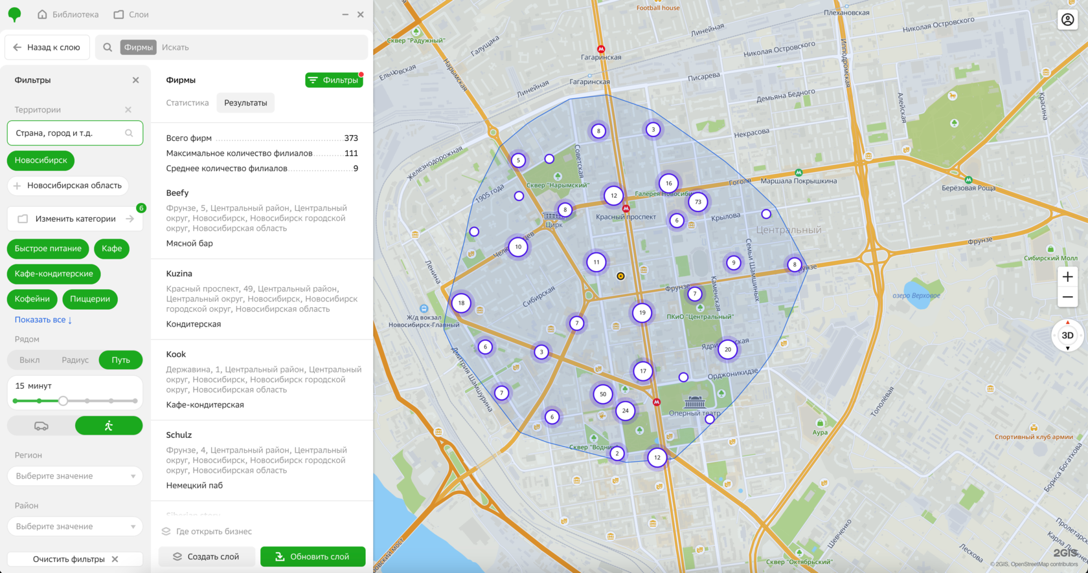
Task: Toggle the Кафе-кондитерские chip
Action: click(x=54, y=274)
